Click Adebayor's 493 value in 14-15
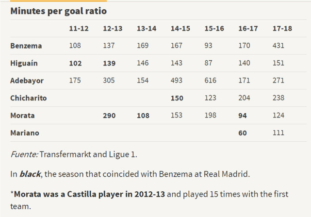The image size is (311, 217). pyautogui.click(x=177, y=81)
